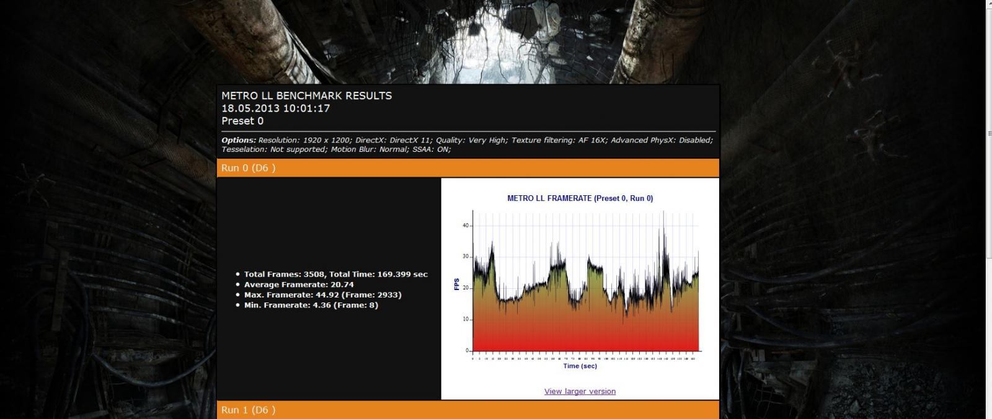Click the Preset 0 heading text
992x419 pixels.
242,121
